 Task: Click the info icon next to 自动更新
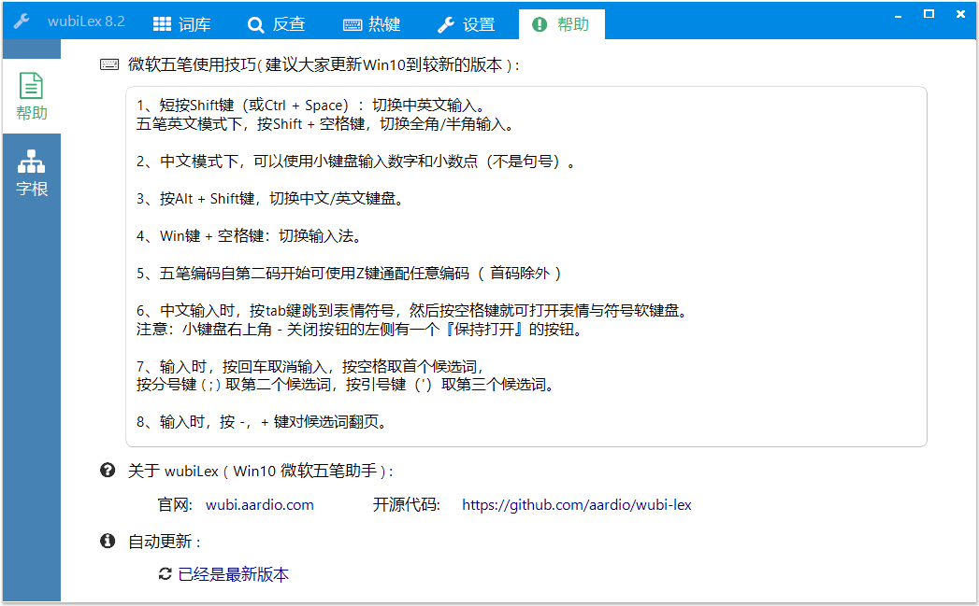click(x=108, y=541)
